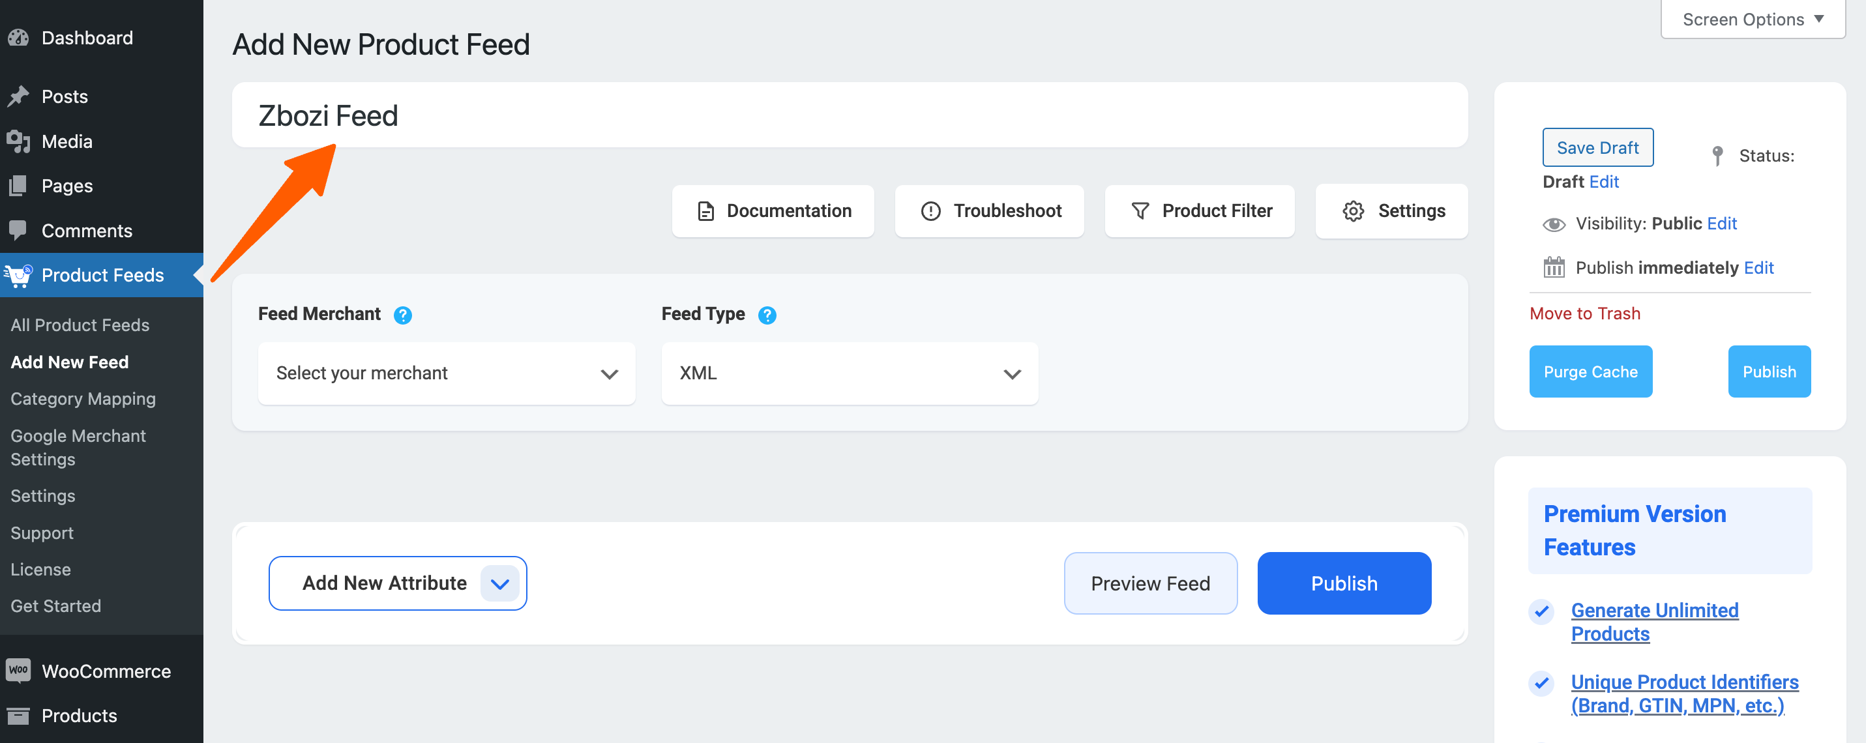Expand the Screen Options panel
The width and height of the screenshot is (1866, 743).
pos(1753,20)
